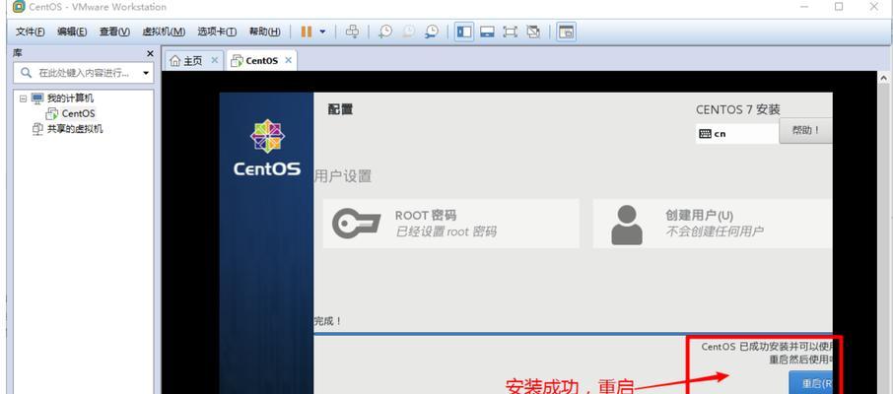Image resolution: width=893 pixels, height=394 pixels.
Task: Toggle the console view icon at toolbar end
Action: pyautogui.click(x=566, y=32)
